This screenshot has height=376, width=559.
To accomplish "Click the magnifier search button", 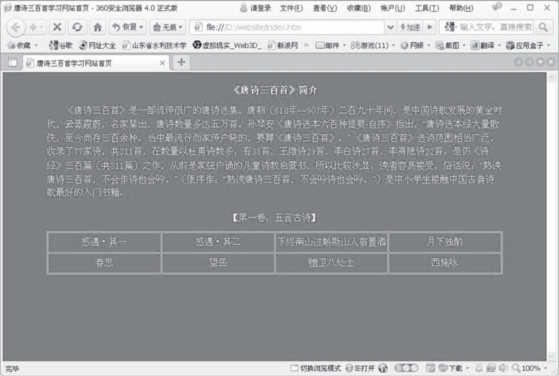I will click(x=543, y=27).
